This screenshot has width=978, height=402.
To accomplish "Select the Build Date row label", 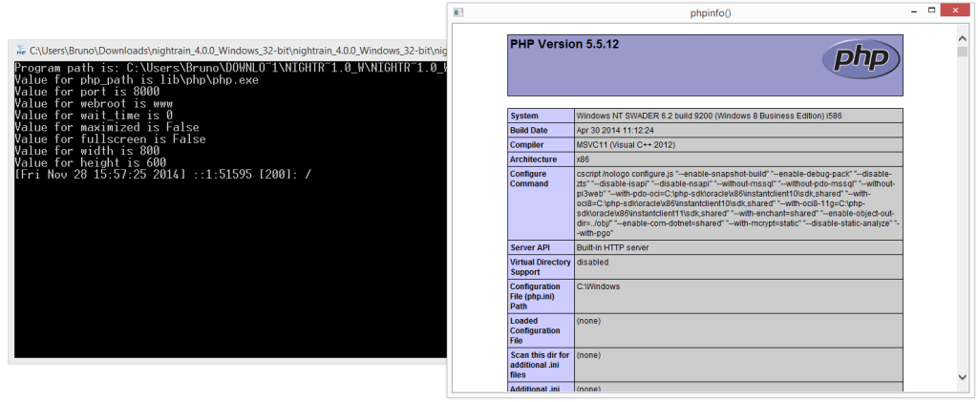I will tap(529, 130).
